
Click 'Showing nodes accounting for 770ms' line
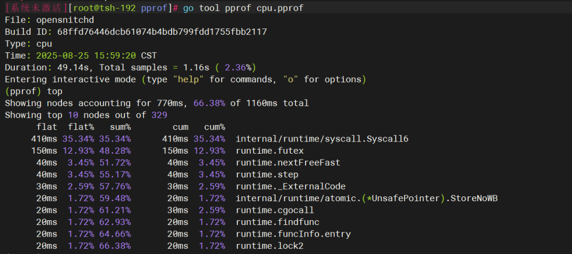coord(157,104)
